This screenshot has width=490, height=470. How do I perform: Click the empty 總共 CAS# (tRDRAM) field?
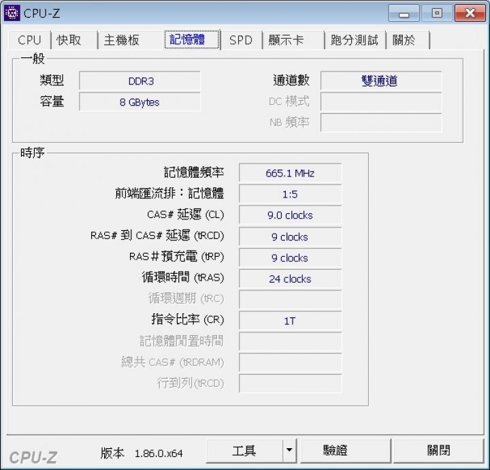(290, 362)
